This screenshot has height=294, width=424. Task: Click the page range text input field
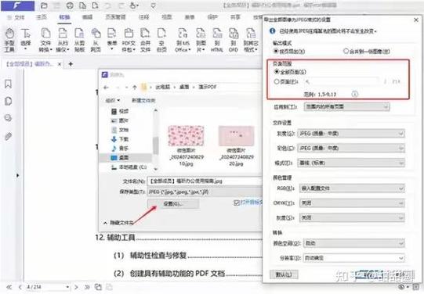coord(342,81)
